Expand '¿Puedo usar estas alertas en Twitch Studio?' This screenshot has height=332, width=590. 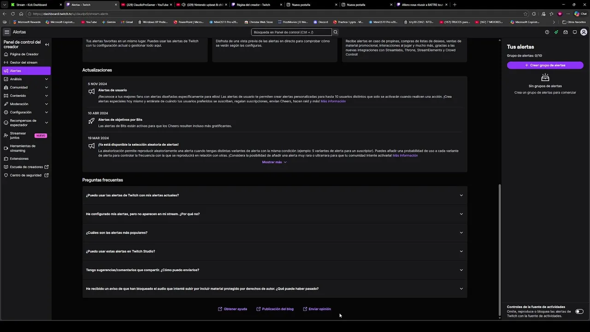pos(275,251)
